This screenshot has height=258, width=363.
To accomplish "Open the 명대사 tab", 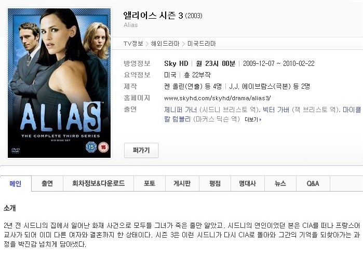I will click(248, 183).
